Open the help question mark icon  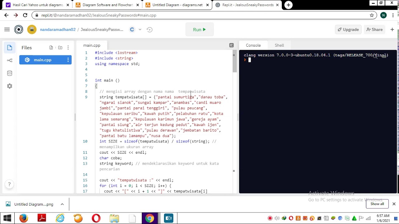click(9, 184)
